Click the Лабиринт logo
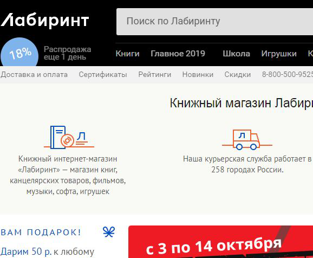The height and width of the screenshot is (258, 313). (45, 20)
